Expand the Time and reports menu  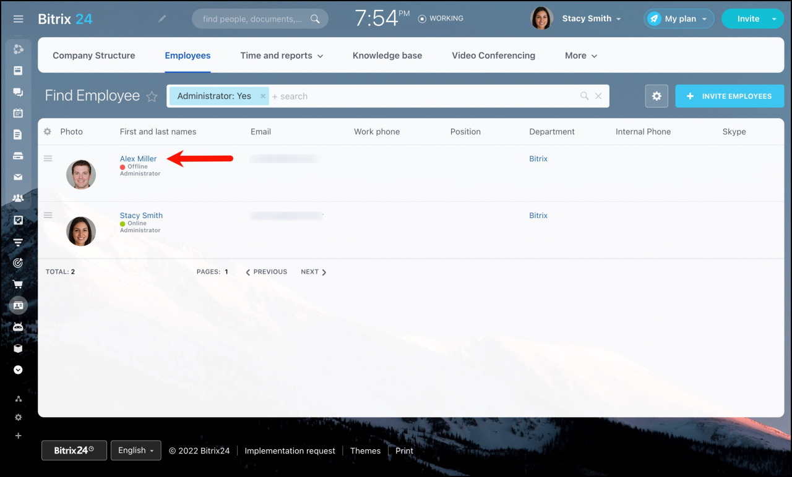pos(282,56)
